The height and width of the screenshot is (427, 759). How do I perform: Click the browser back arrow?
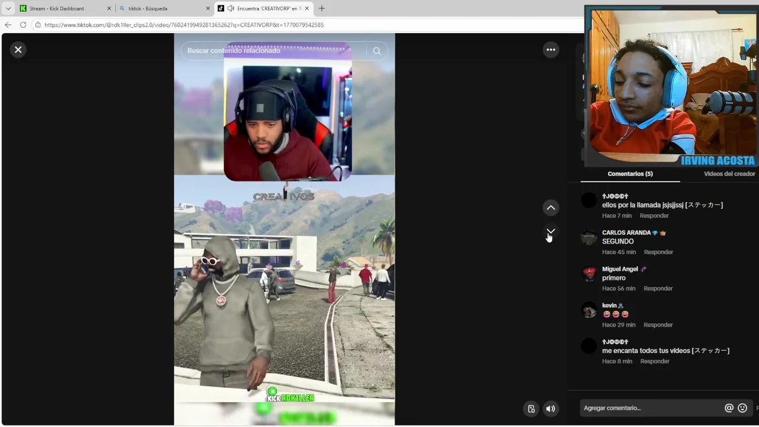tap(8, 25)
